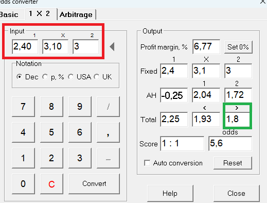
Task: Click keypad digit 3
Action: [80, 158]
